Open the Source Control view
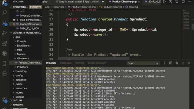 pyautogui.click(x=4, y=23)
